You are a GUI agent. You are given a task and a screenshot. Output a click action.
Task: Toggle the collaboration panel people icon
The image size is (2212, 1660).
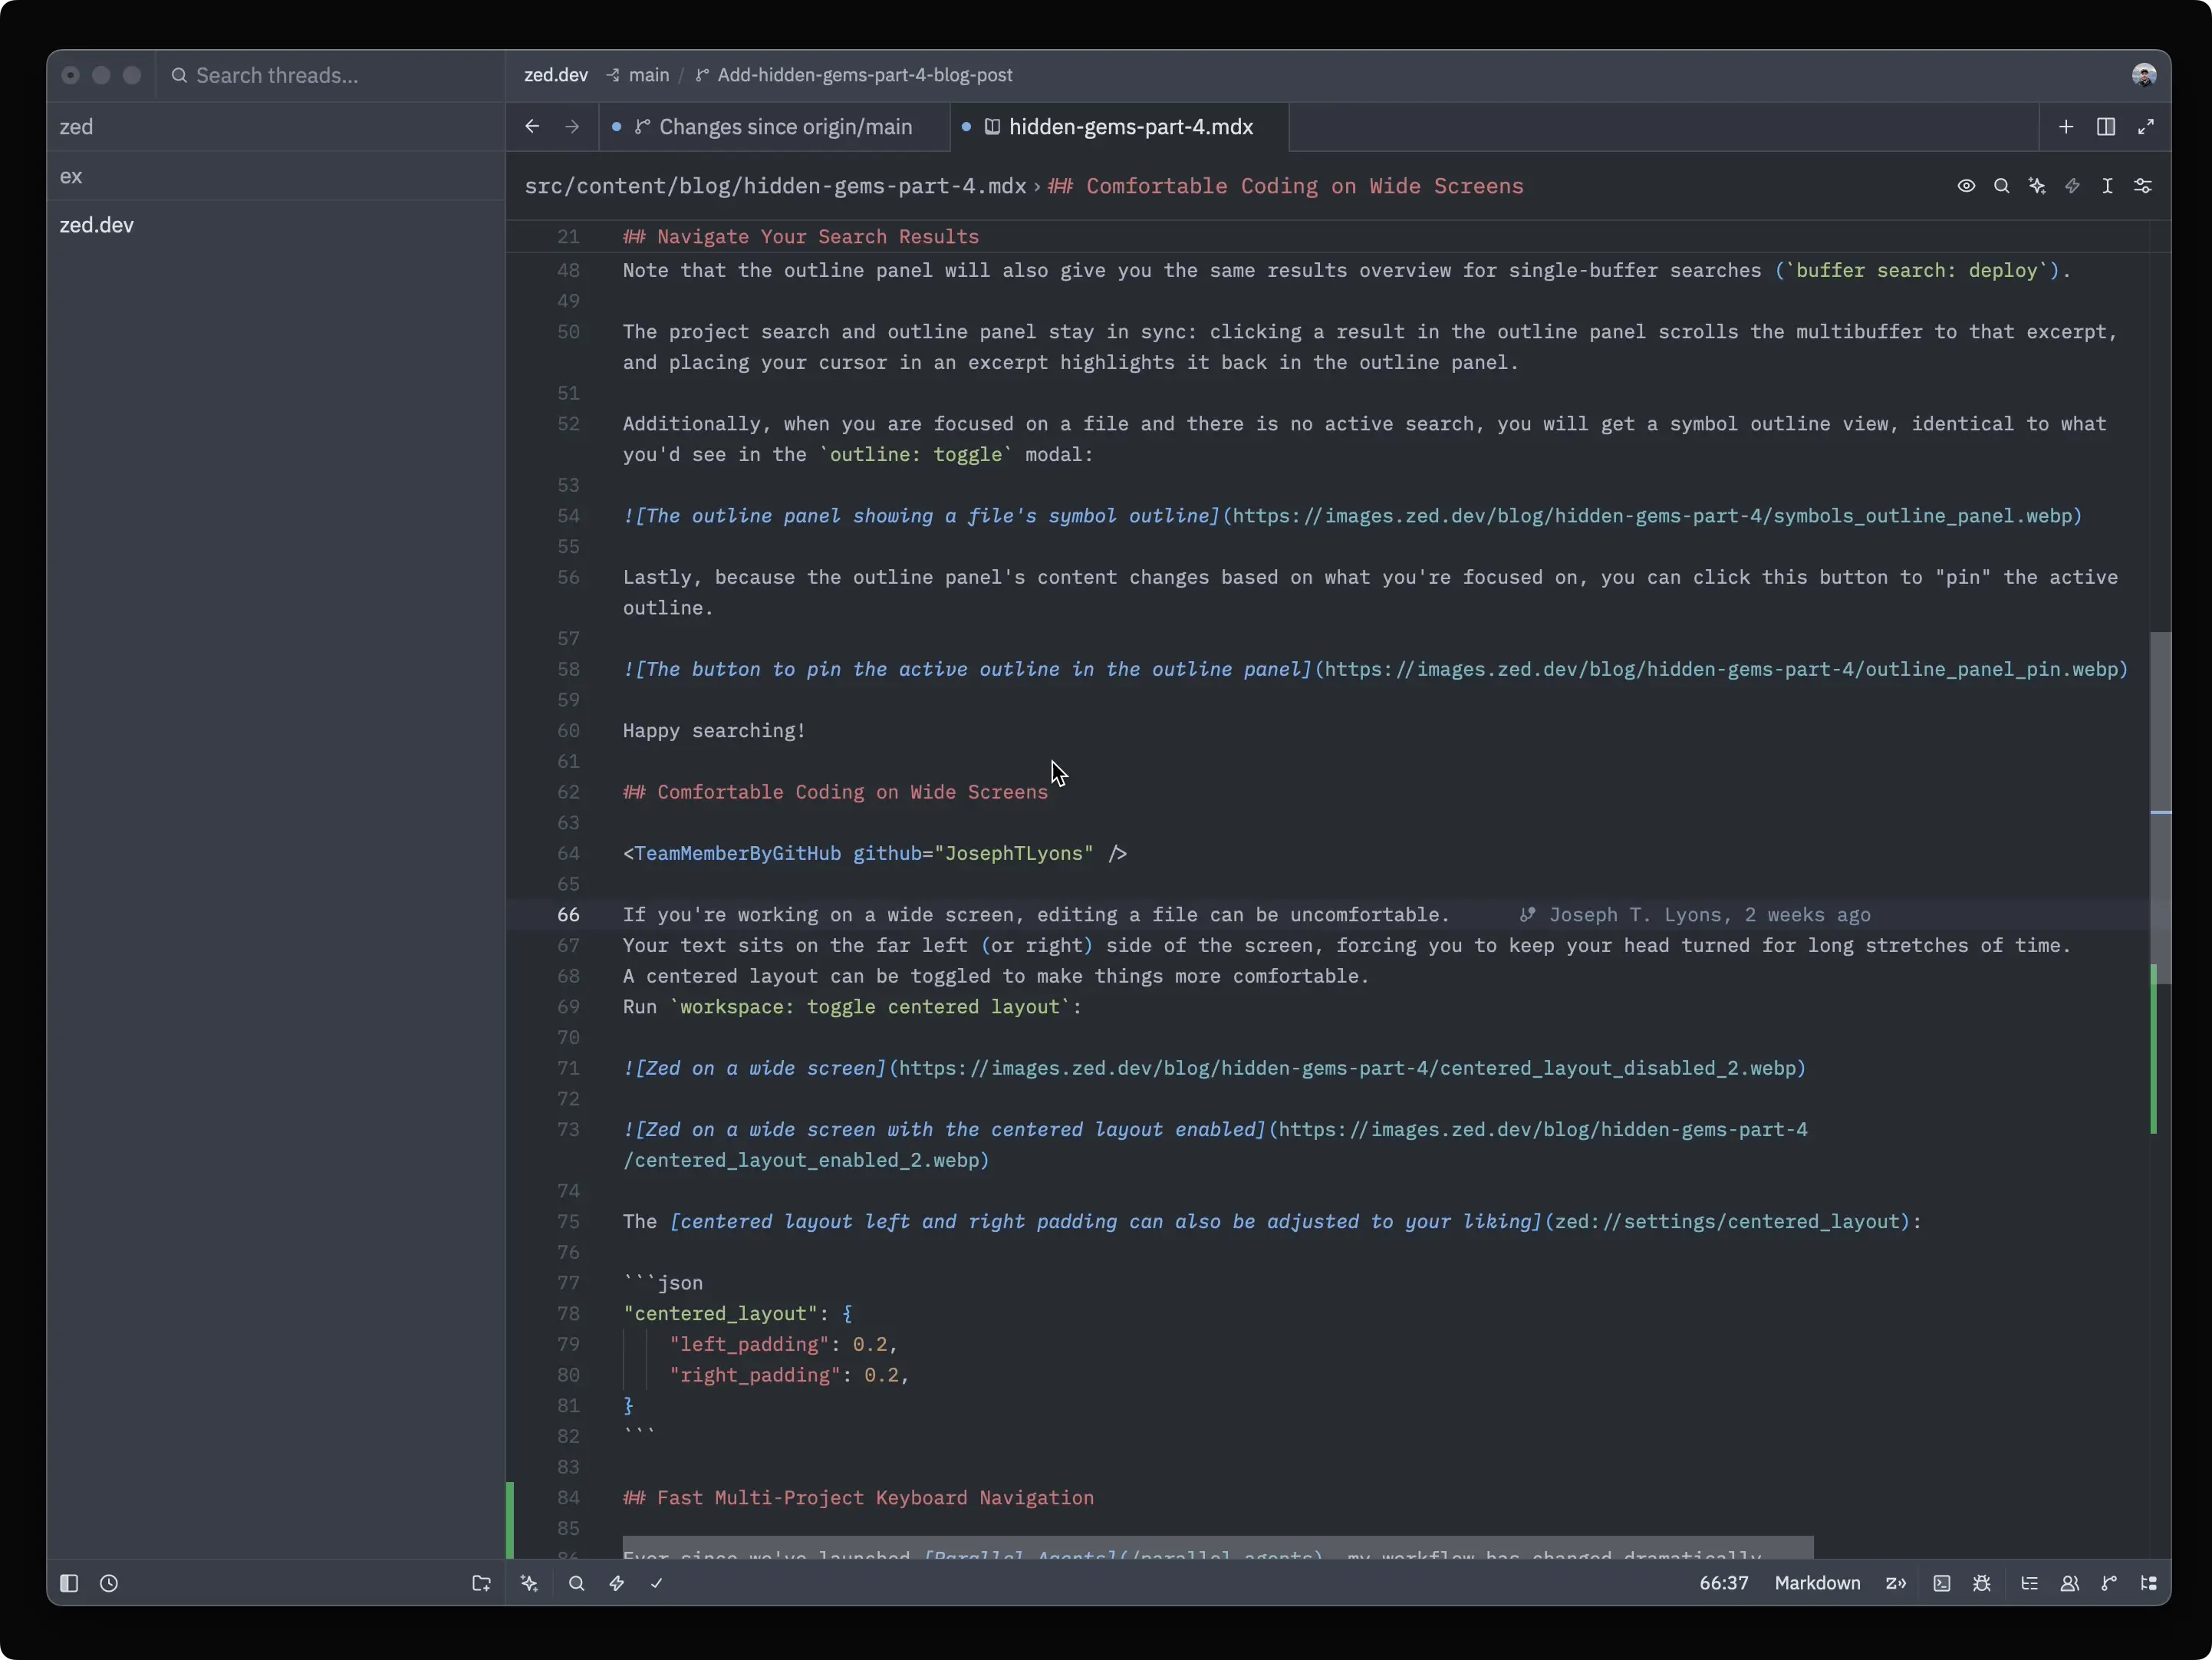tap(2069, 1583)
